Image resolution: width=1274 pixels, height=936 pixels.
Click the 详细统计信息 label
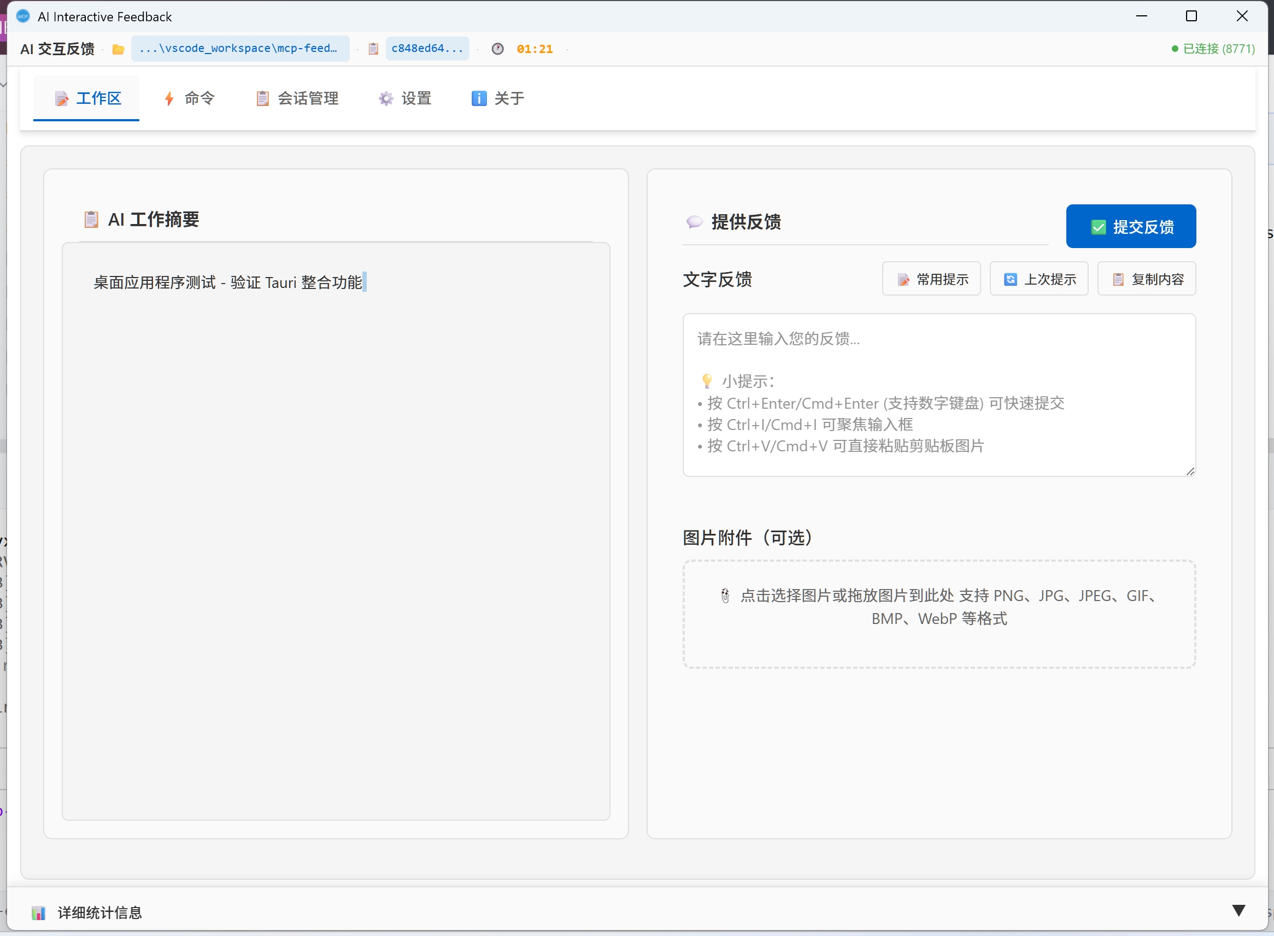point(99,913)
